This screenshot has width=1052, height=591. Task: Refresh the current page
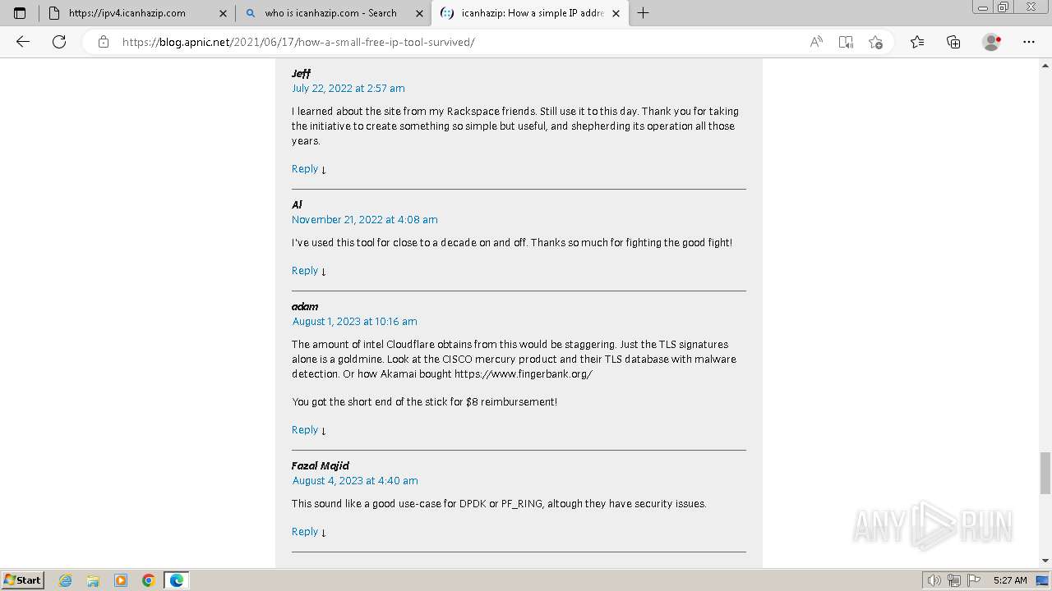(59, 42)
